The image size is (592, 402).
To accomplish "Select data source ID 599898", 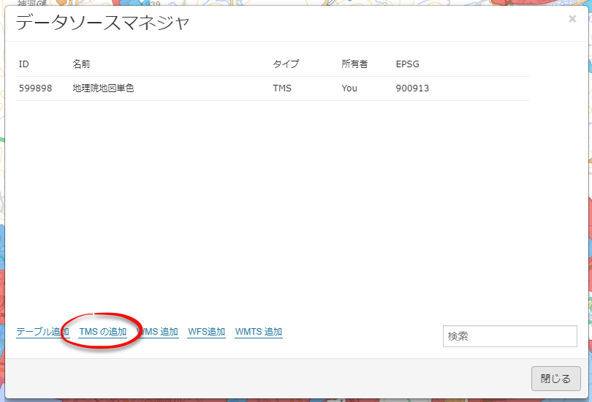I will [36, 88].
